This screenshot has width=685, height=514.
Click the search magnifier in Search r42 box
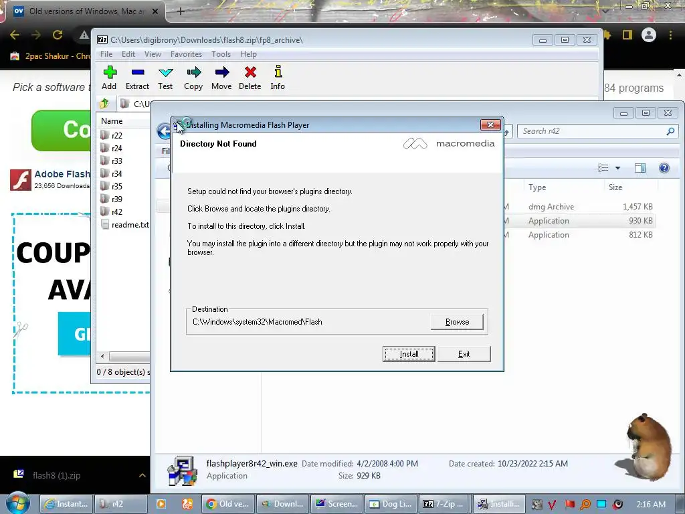coord(670,131)
